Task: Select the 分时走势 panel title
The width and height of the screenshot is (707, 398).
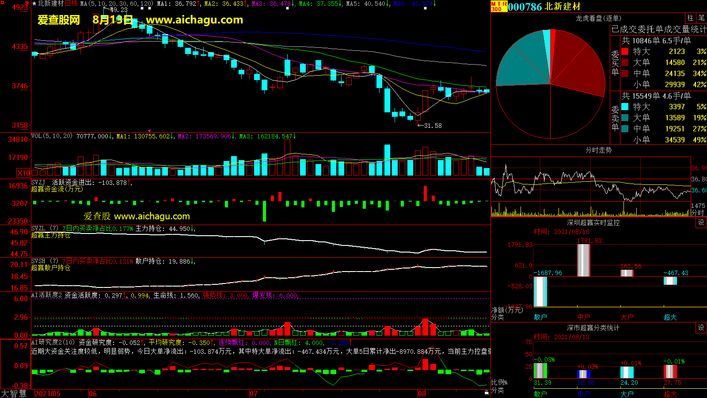Action: (x=598, y=150)
